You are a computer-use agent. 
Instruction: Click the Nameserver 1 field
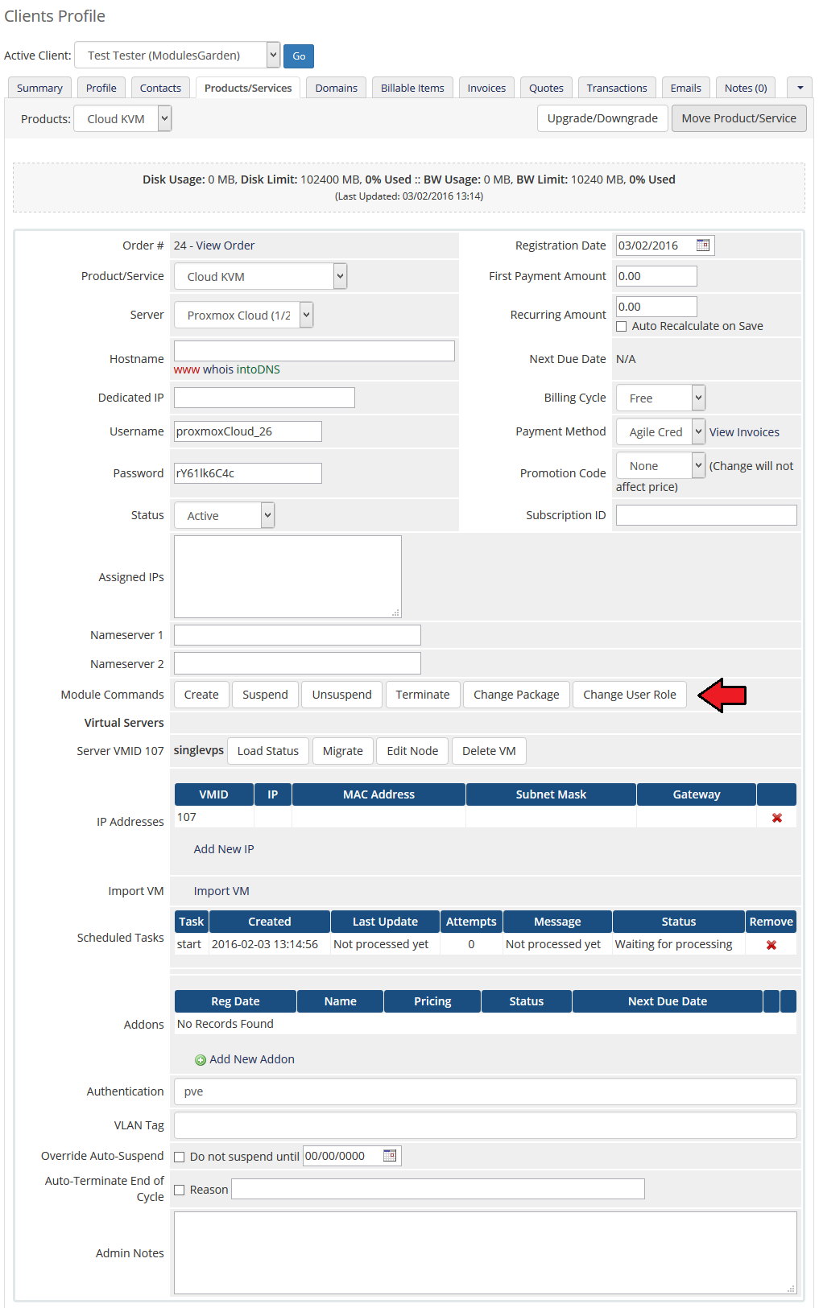click(x=297, y=635)
